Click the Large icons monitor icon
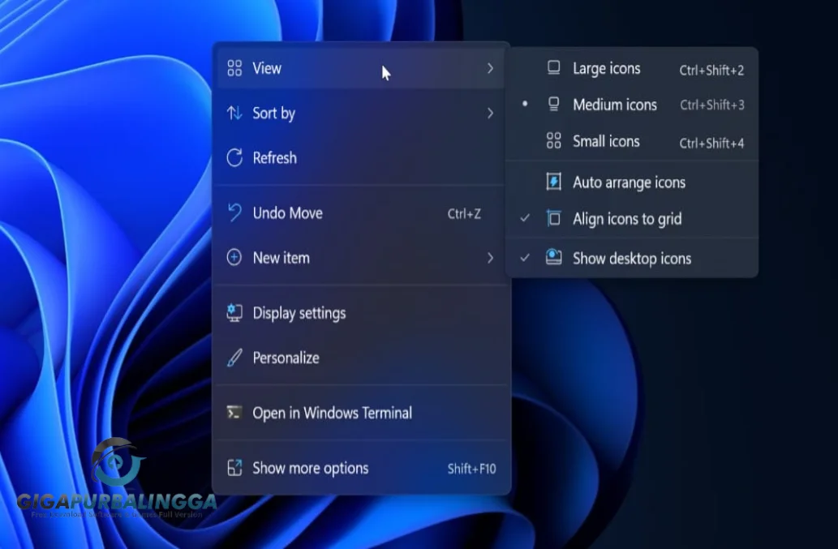This screenshot has height=549, width=838. click(x=554, y=68)
